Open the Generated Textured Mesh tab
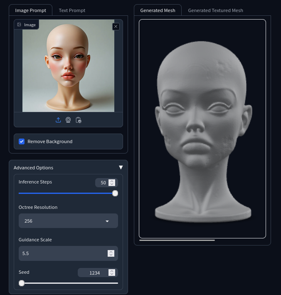This screenshot has height=295, width=281. coord(215,10)
